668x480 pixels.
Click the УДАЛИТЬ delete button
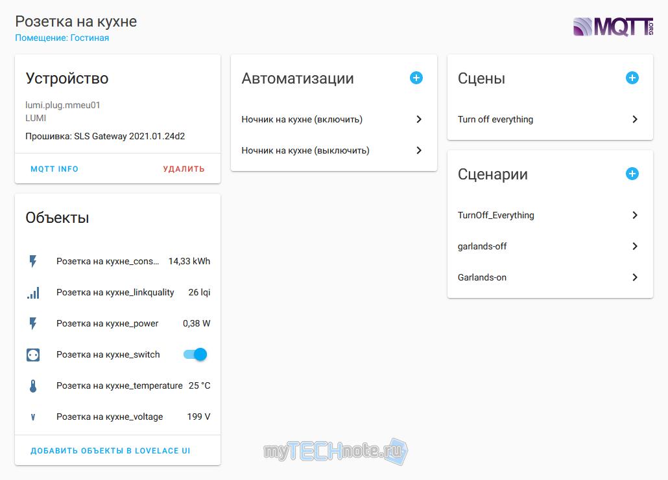184,169
